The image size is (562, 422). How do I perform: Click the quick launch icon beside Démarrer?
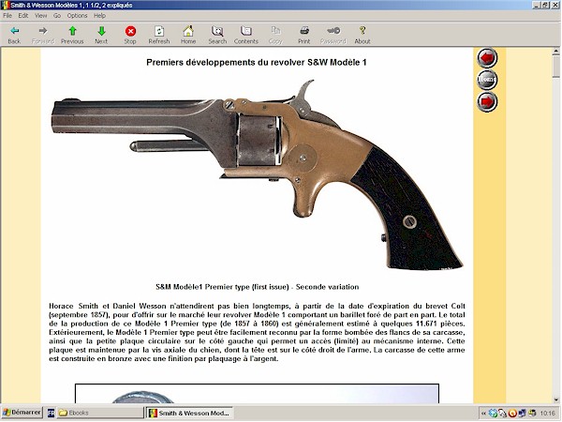click(x=51, y=413)
